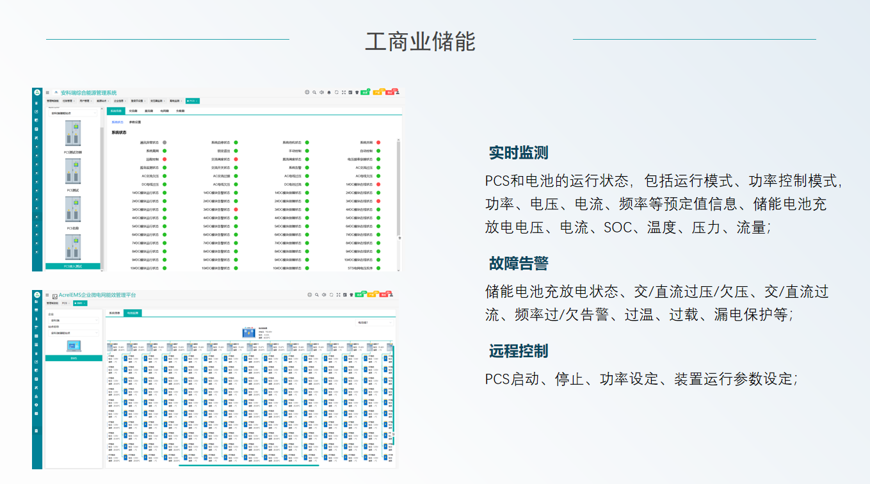Switch to the 交流侧 tab
Viewport: 870px width, 484px height.
(x=133, y=111)
